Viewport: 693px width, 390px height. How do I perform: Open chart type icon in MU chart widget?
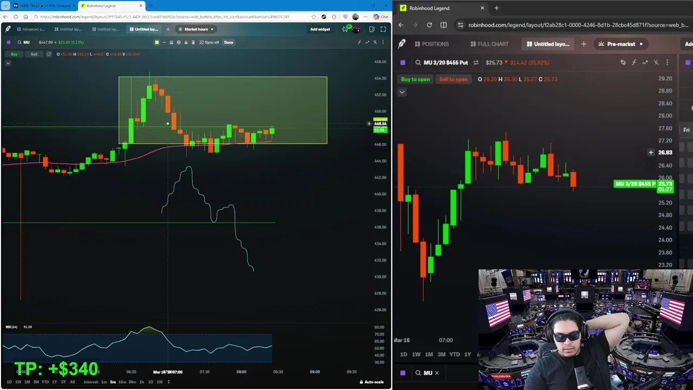pos(367,42)
